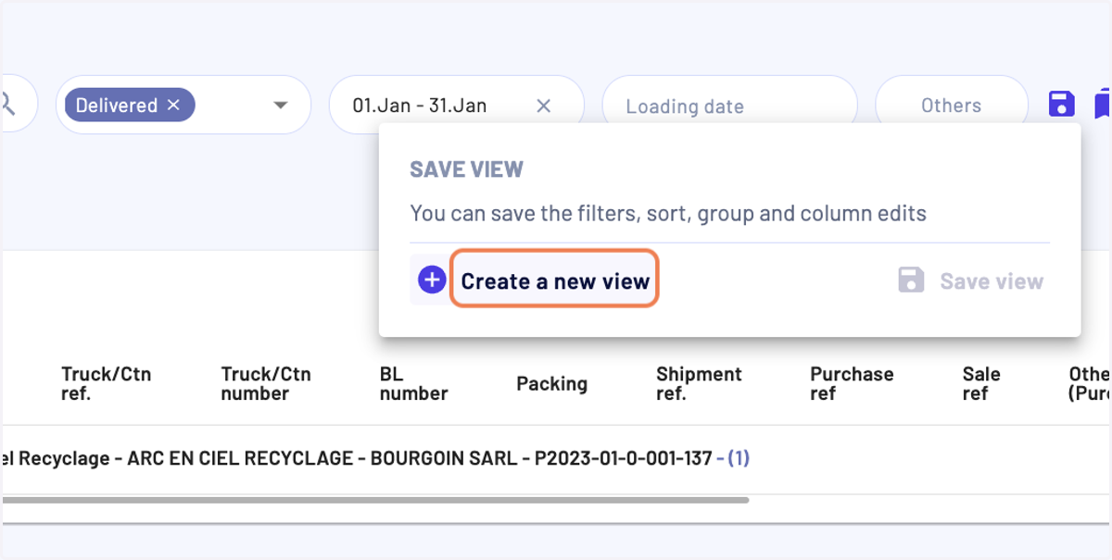The height and width of the screenshot is (560, 1112).
Task: Click the disabled Save view button
Action: tap(971, 280)
